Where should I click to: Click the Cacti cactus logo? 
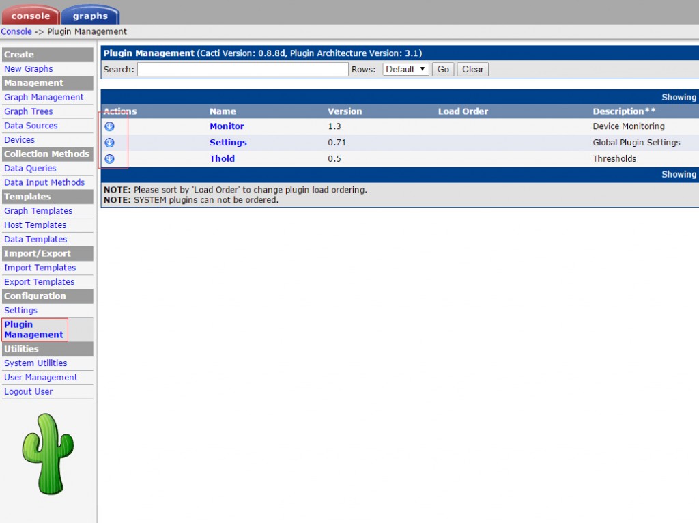pos(48,454)
